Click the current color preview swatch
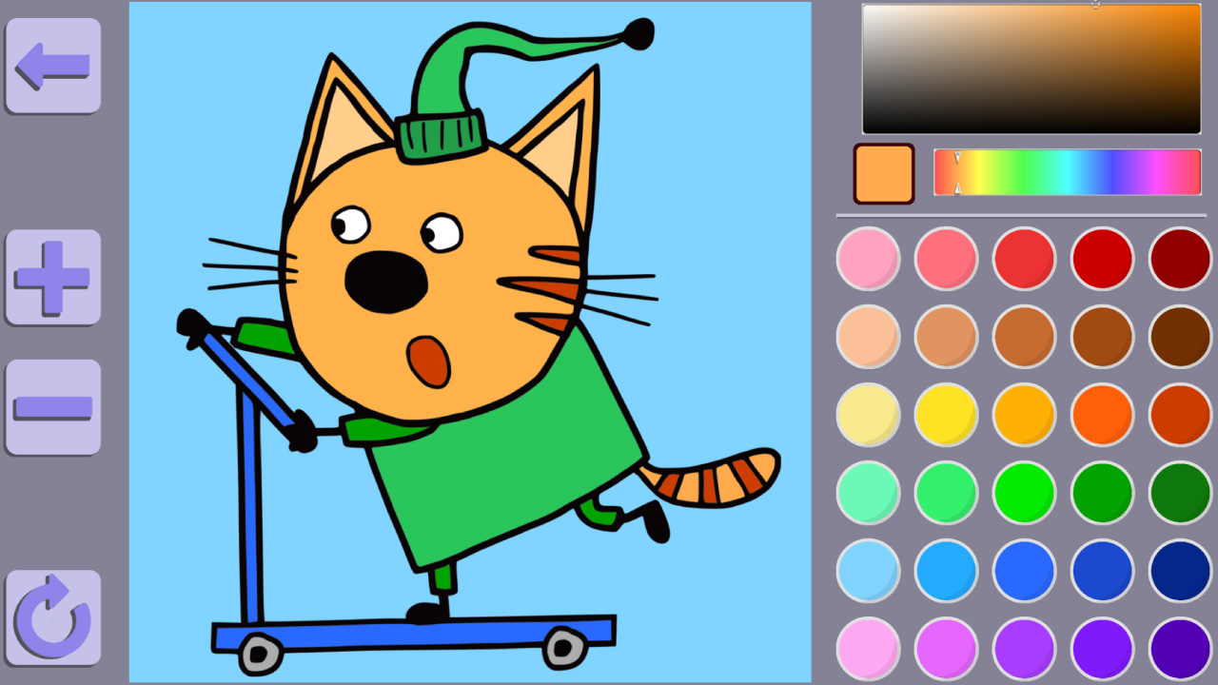The height and width of the screenshot is (685, 1218). pyautogui.click(x=884, y=173)
